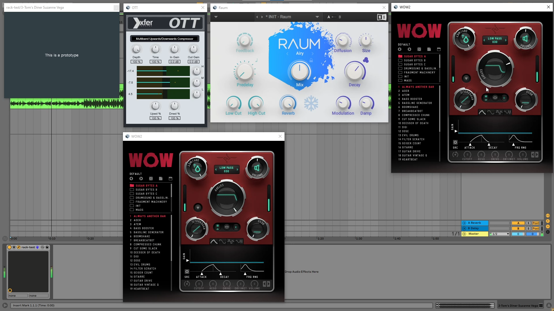Image resolution: width=554 pixels, height=311 pixels.
Task: Select EVIL DRUMS preset in lower WOW2
Action: click(140, 265)
